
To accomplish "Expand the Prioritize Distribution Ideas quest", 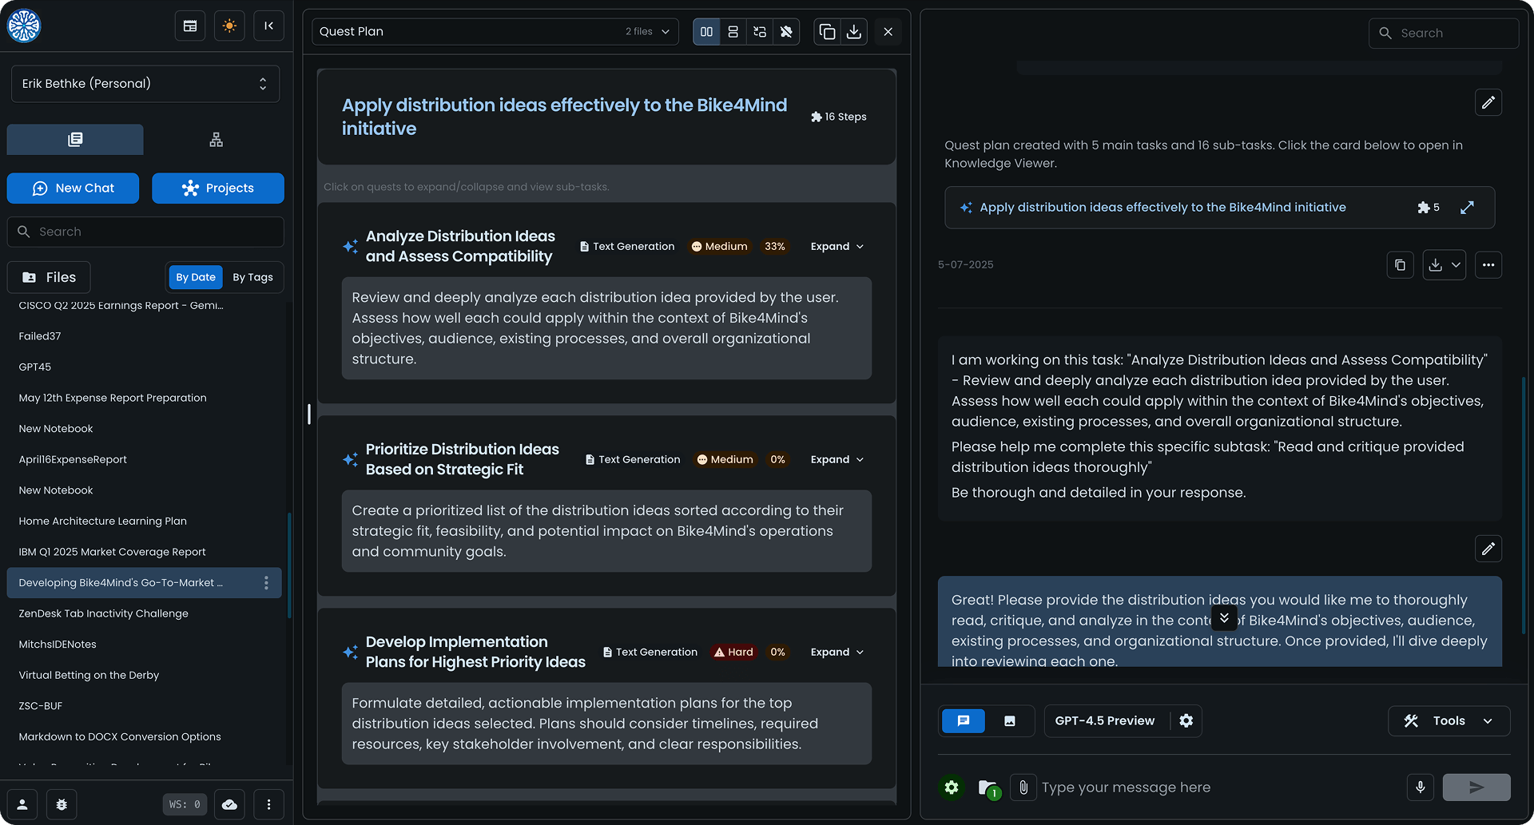I will (837, 460).
